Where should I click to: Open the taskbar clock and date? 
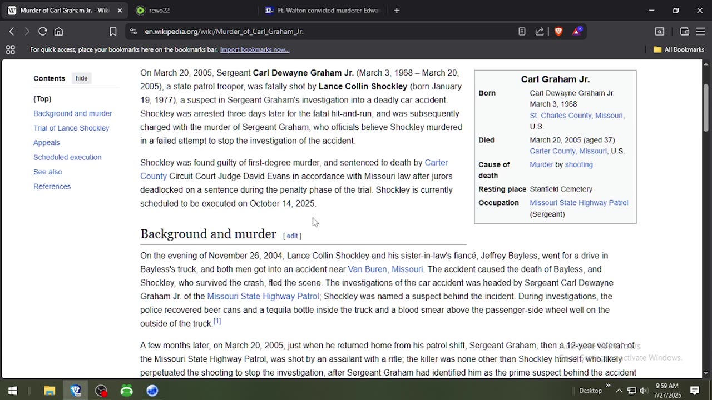[667, 391]
